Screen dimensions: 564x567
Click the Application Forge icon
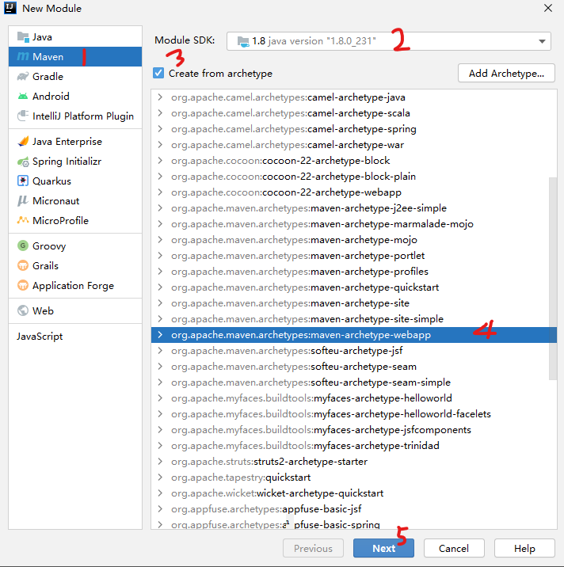pos(23,286)
